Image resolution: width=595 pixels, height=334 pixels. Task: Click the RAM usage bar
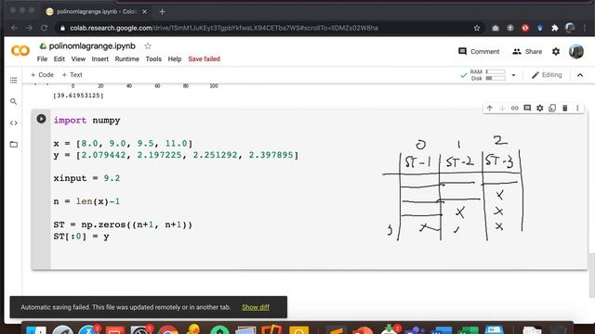496,71
